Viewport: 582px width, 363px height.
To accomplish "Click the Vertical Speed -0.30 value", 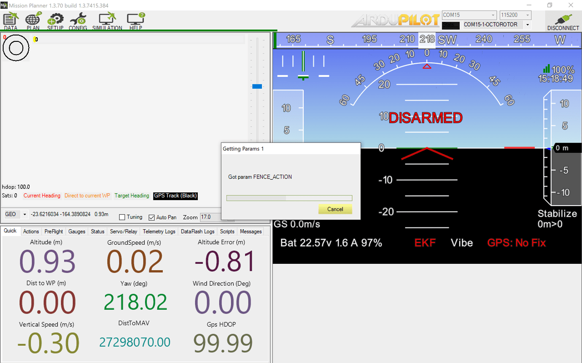I will click(48, 344).
